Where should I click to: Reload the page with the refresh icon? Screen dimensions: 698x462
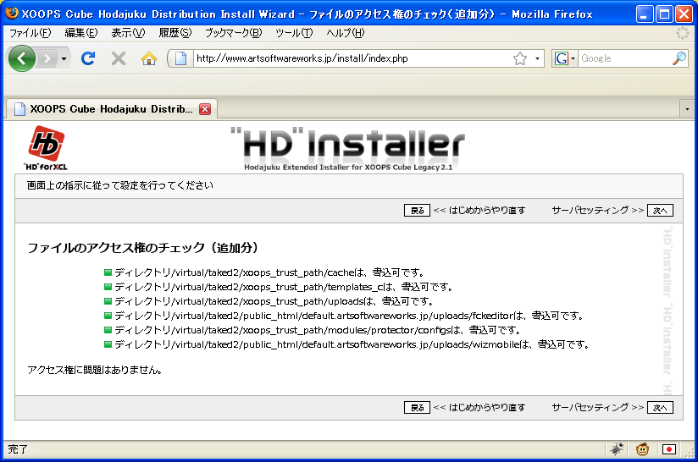pyautogui.click(x=87, y=58)
